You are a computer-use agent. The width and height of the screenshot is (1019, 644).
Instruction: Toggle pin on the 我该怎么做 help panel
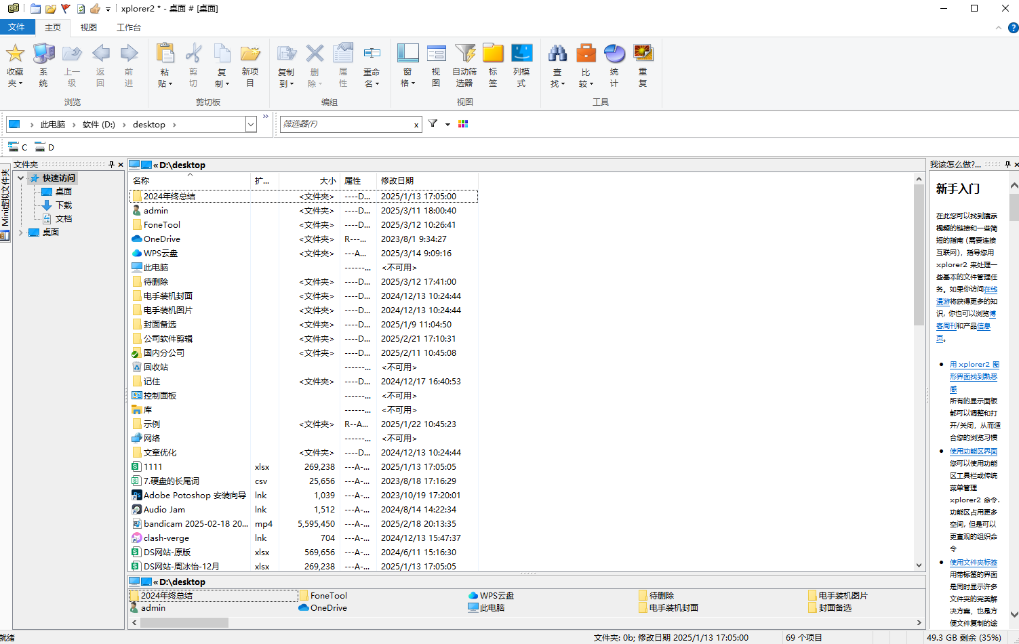[1007, 165]
